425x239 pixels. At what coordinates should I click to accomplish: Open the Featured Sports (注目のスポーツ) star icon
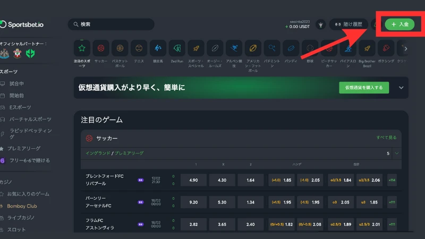click(82, 48)
